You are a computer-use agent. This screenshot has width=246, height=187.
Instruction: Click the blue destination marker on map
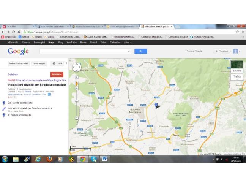pyautogui.click(x=156, y=105)
